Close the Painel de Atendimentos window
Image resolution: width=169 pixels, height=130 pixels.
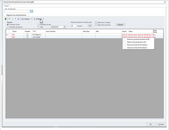165,2
